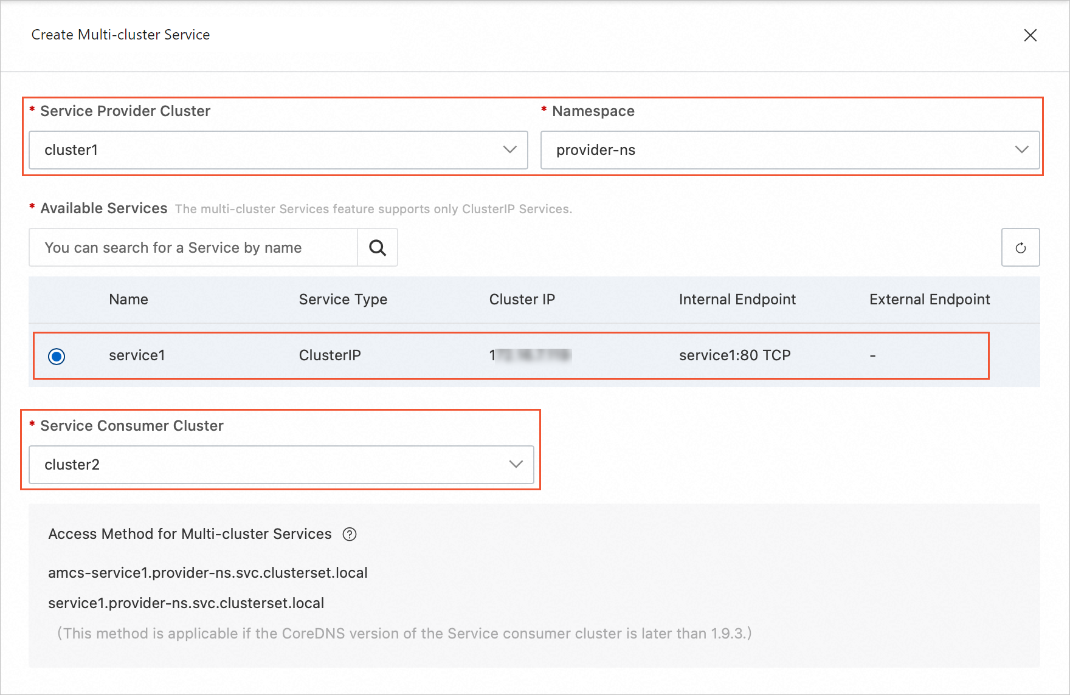Viewport: 1070px width, 695px height.
Task: Click the Internal Endpoint column header
Action: pos(737,300)
